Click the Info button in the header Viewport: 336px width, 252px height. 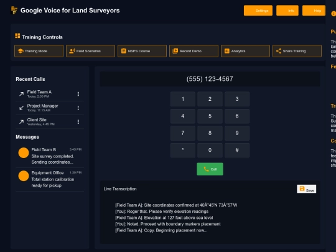(x=287, y=11)
